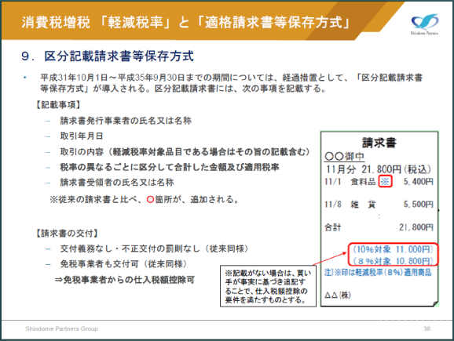Click the folded page corner of the invoice

pyautogui.click(x=435, y=303)
